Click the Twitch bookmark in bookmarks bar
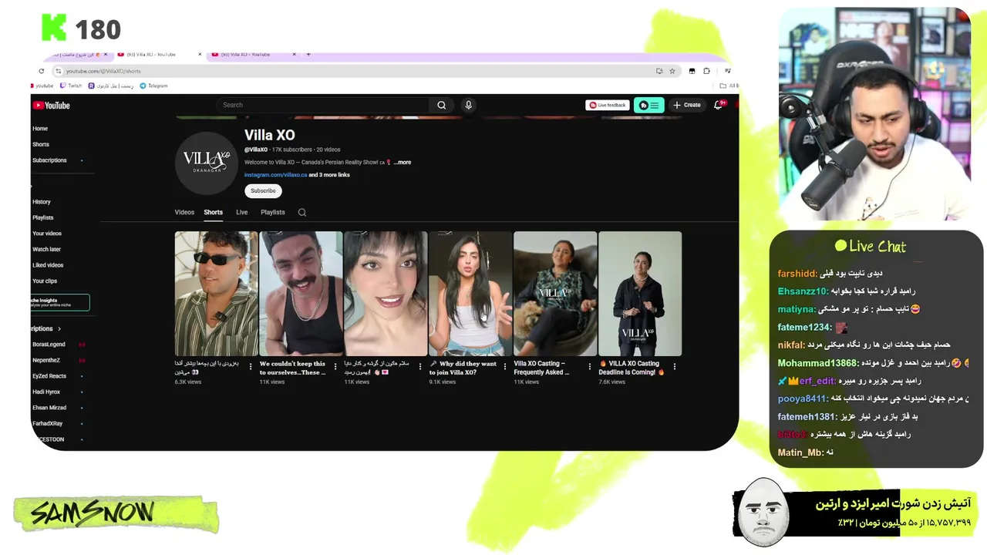 point(71,86)
